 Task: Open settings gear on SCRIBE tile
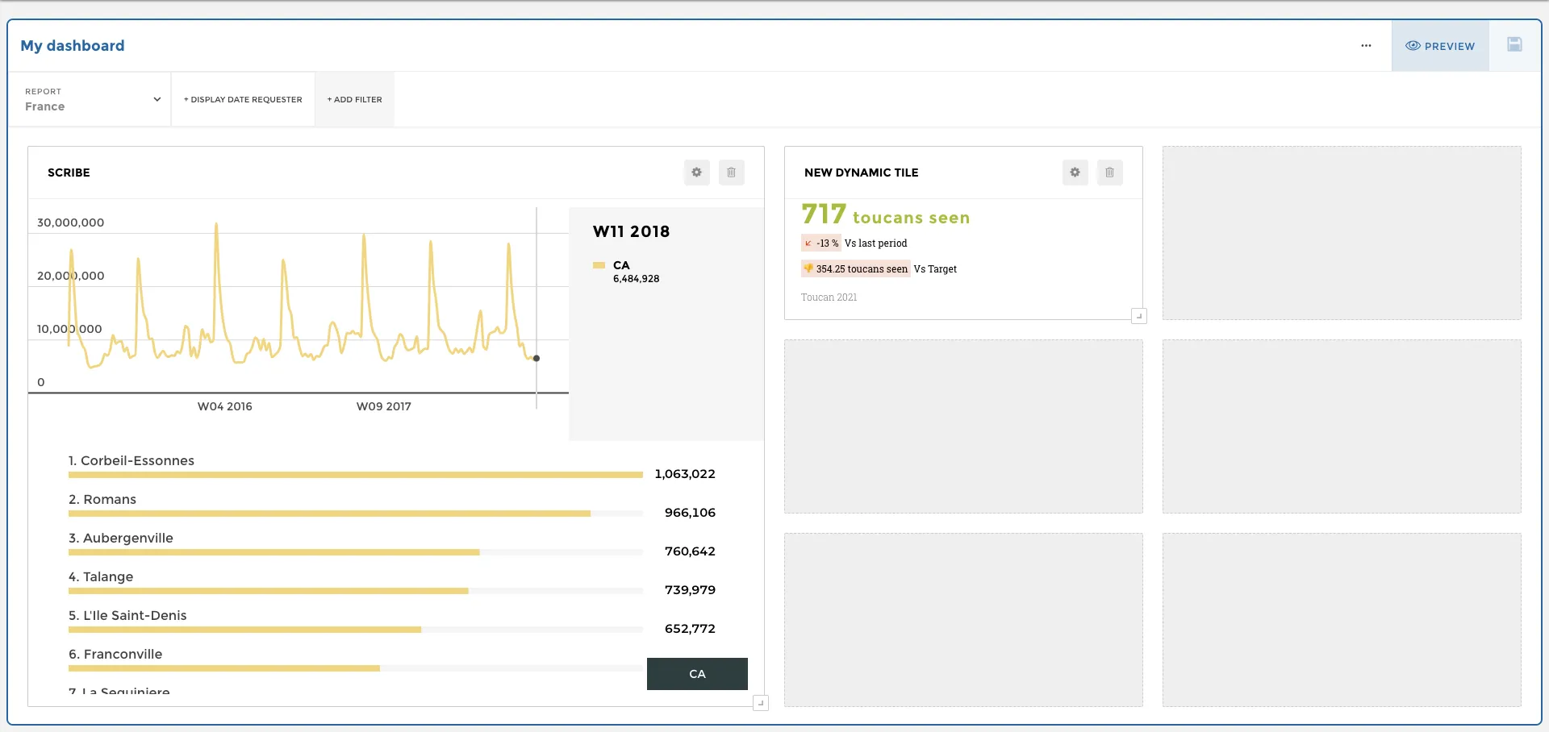(x=696, y=173)
